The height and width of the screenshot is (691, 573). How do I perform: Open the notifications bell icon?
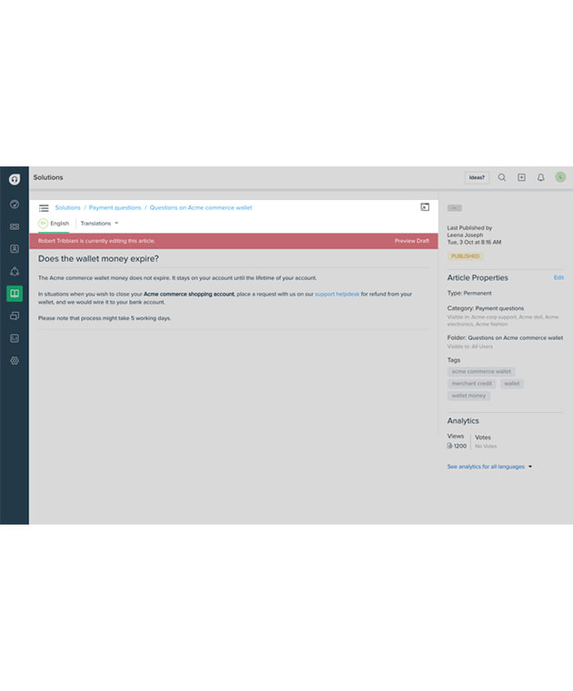tap(541, 177)
